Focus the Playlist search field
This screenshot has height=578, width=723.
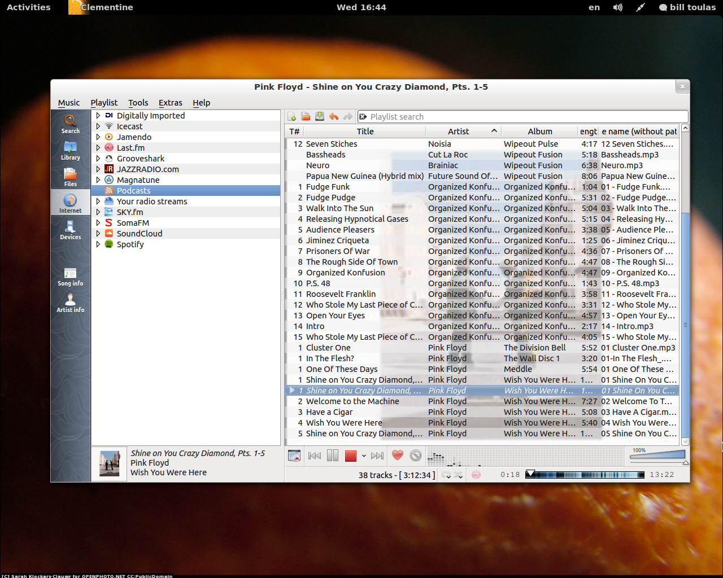tap(523, 116)
